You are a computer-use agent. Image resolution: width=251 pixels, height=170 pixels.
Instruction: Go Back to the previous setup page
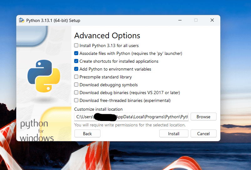coord(87,134)
